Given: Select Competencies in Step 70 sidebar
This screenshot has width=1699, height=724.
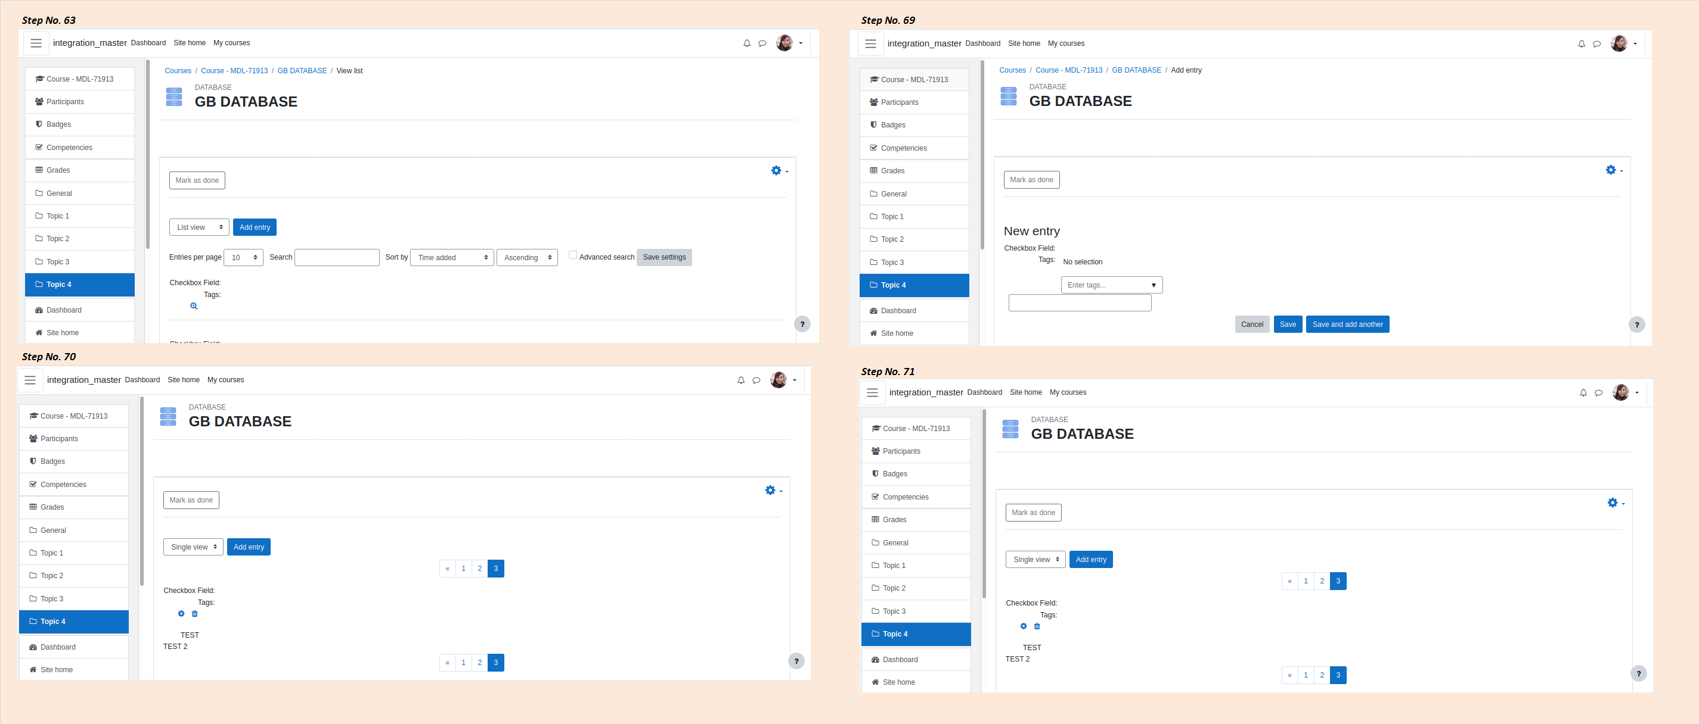Looking at the screenshot, I should (x=74, y=485).
